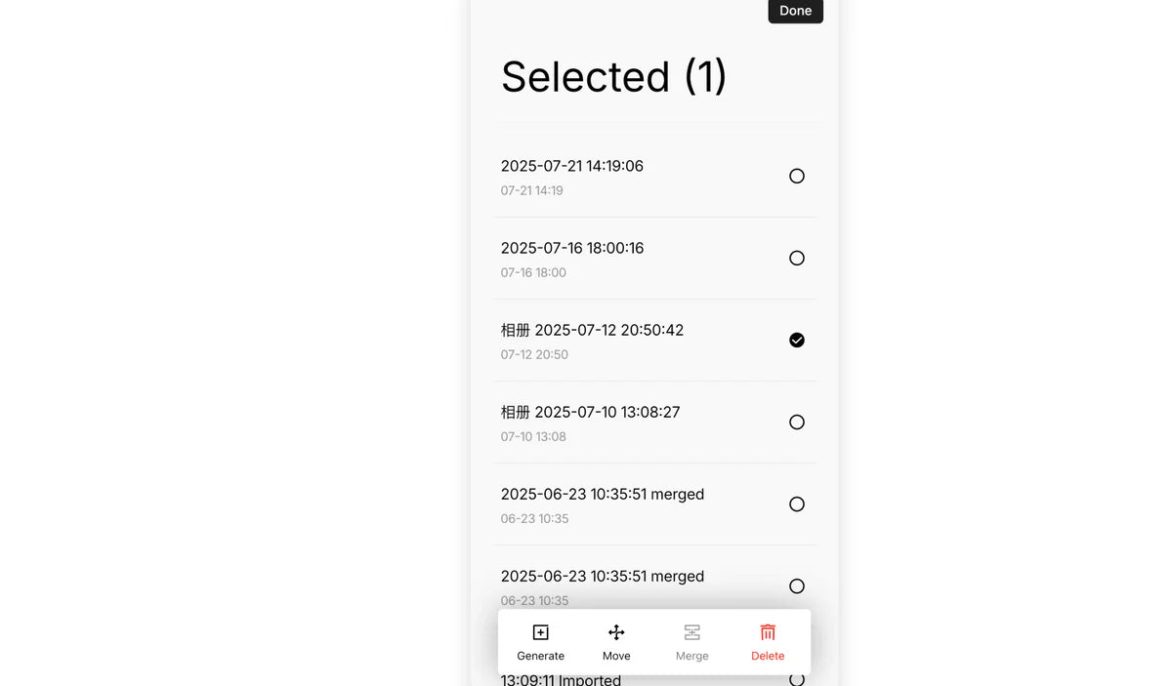Click the '07-21 14:19' timestamp subtitle

(531, 190)
